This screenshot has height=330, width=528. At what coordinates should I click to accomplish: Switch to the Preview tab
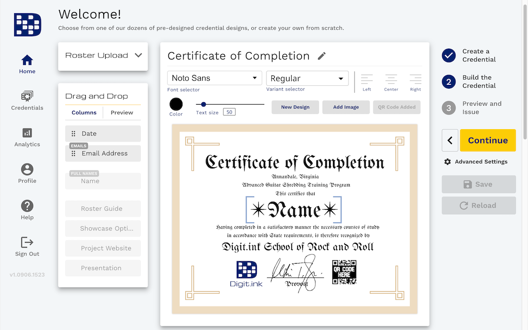[122, 112]
